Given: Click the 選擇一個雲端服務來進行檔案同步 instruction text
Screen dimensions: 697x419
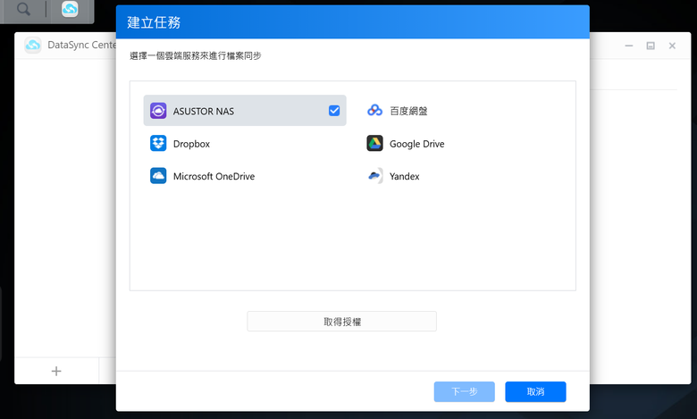Looking at the screenshot, I should [x=196, y=55].
